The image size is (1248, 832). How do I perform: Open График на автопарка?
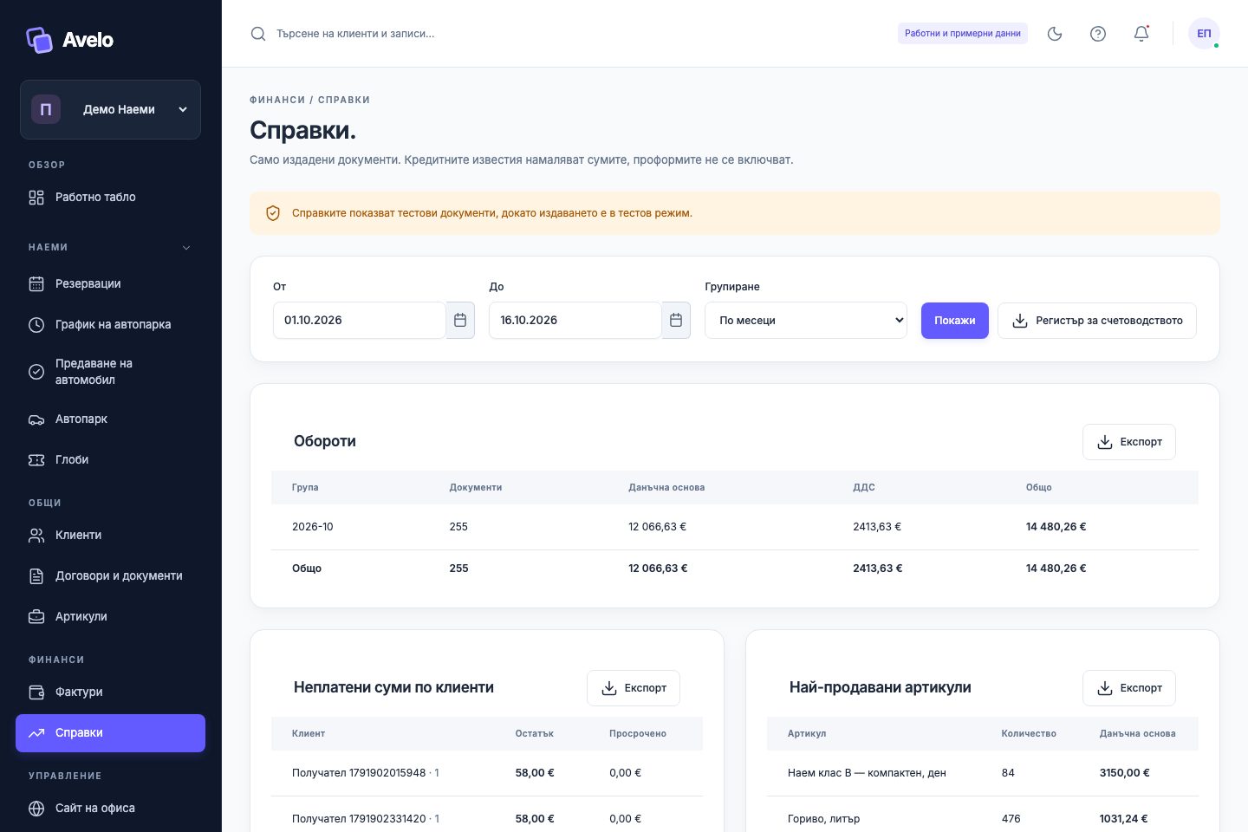[x=110, y=325]
